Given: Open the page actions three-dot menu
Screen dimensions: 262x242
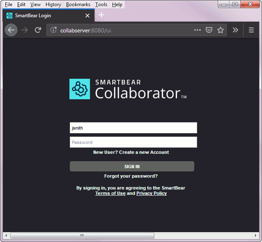Looking at the screenshot, I should (x=198, y=30).
